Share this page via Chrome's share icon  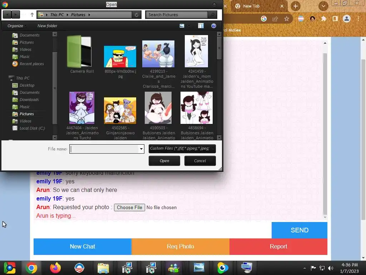(x=275, y=19)
